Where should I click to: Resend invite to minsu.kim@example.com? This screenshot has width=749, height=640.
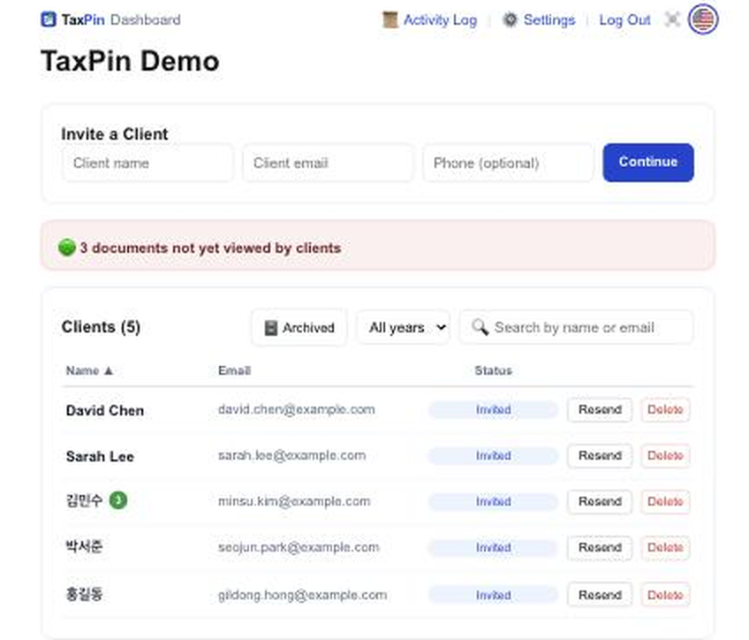coord(600,501)
